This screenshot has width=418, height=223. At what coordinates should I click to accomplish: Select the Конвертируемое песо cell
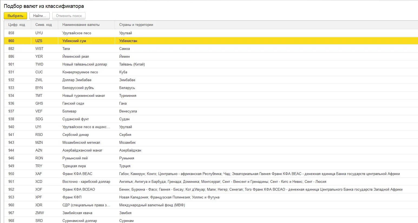[x=87, y=72]
